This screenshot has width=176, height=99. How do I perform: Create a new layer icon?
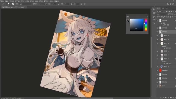click(174, 98)
